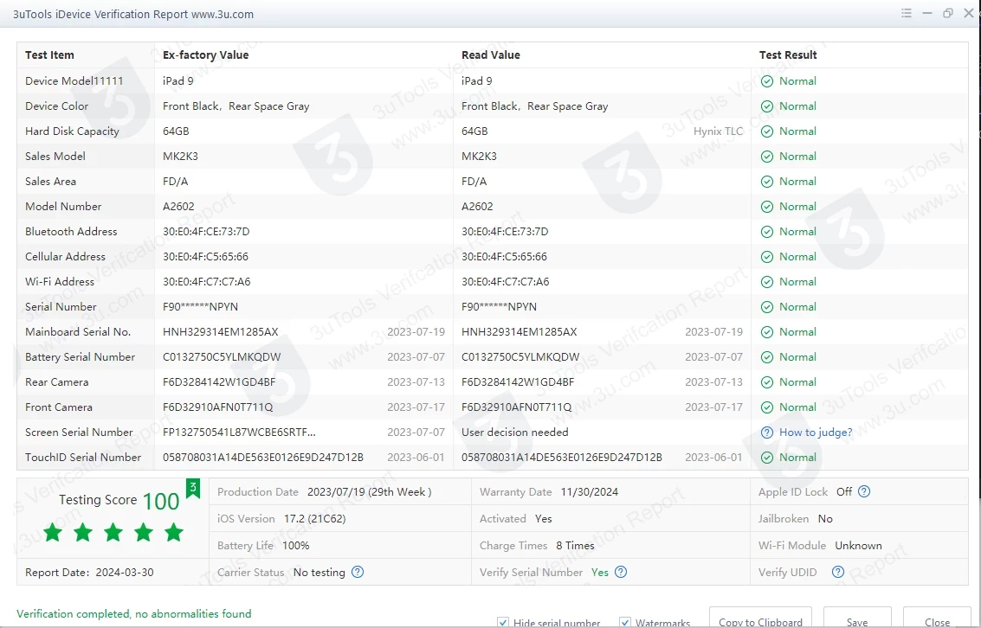The image size is (981, 628).
Task: Click the ex-factory Sales Model MK2K3
Action: (180, 157)
